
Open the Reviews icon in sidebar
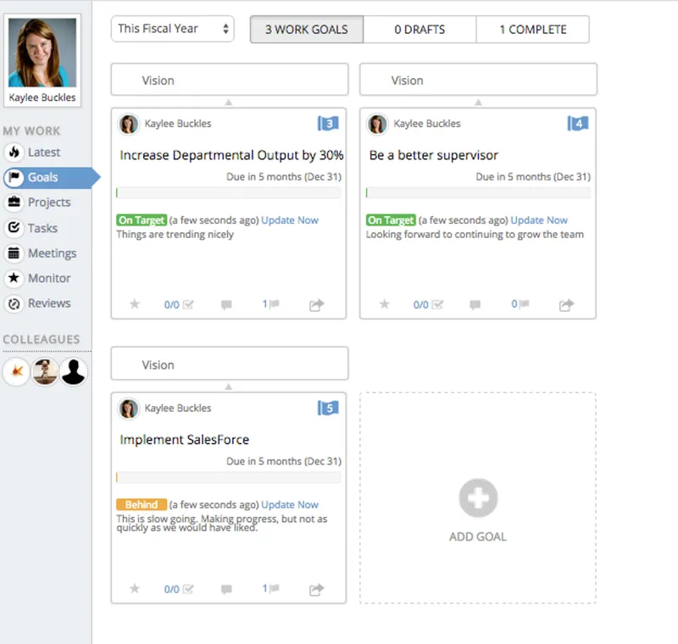click(14, 304)
